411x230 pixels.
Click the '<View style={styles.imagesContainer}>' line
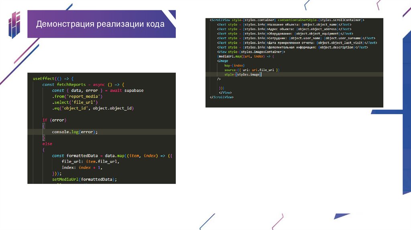pos(251,52)
